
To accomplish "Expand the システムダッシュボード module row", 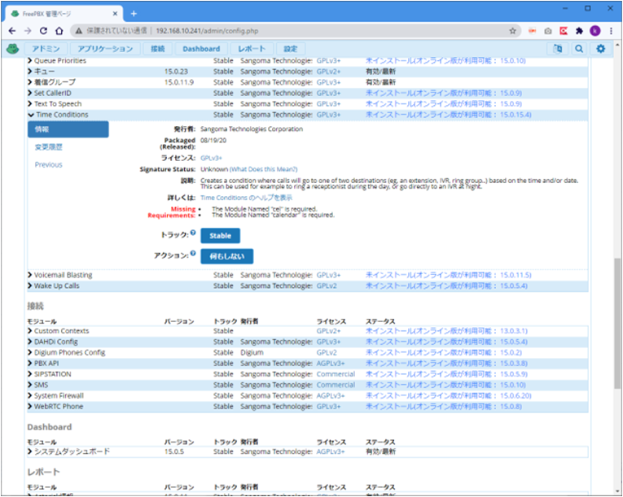I will [308, 451].
